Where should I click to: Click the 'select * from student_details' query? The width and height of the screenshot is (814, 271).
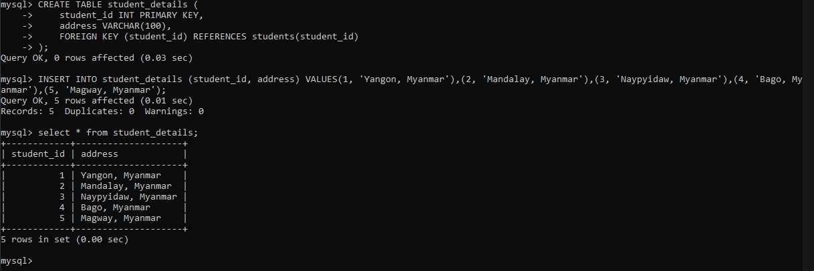coord(118,133)
